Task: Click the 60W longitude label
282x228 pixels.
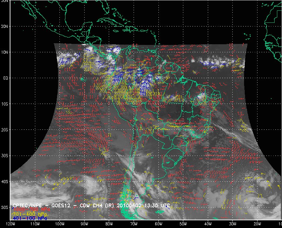Action: tap(158, 224)
